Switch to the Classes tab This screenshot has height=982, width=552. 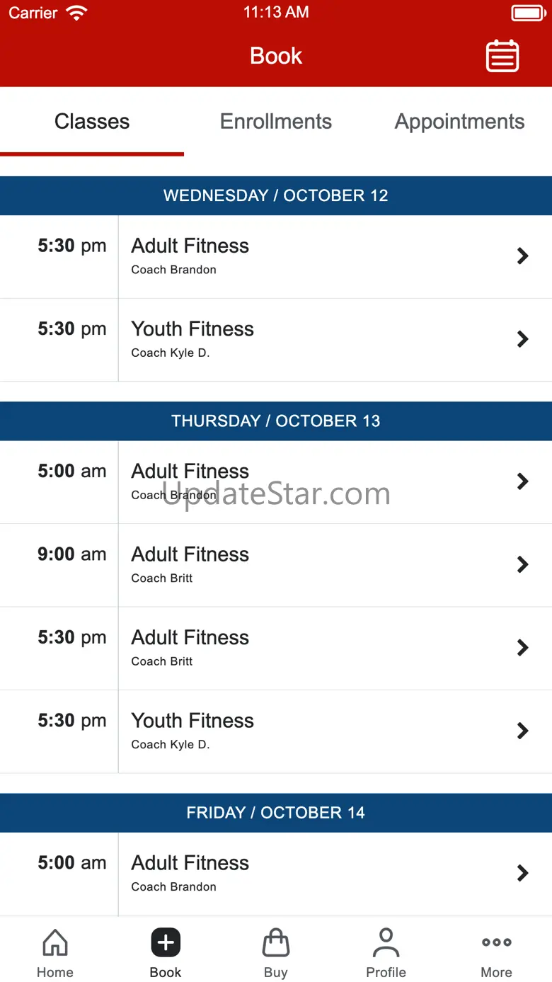point(92,122)
